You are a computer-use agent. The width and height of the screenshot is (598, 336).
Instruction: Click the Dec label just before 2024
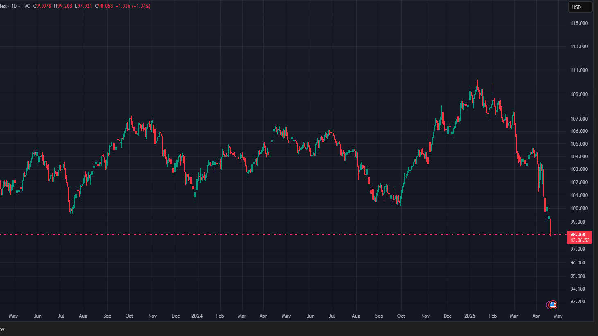[176, 316]
